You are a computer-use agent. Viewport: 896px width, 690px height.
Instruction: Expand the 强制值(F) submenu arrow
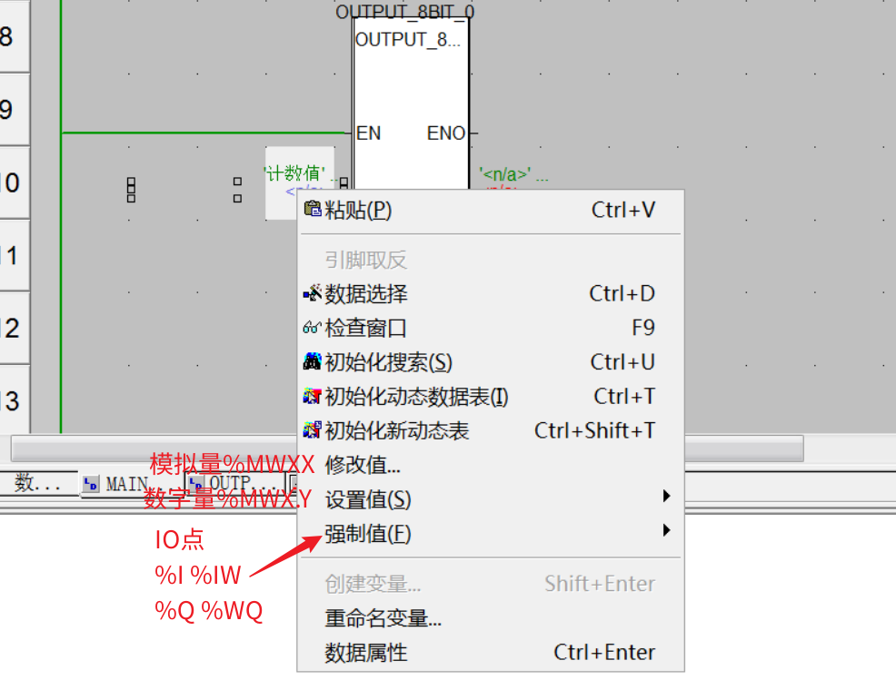tap(666, 530)
